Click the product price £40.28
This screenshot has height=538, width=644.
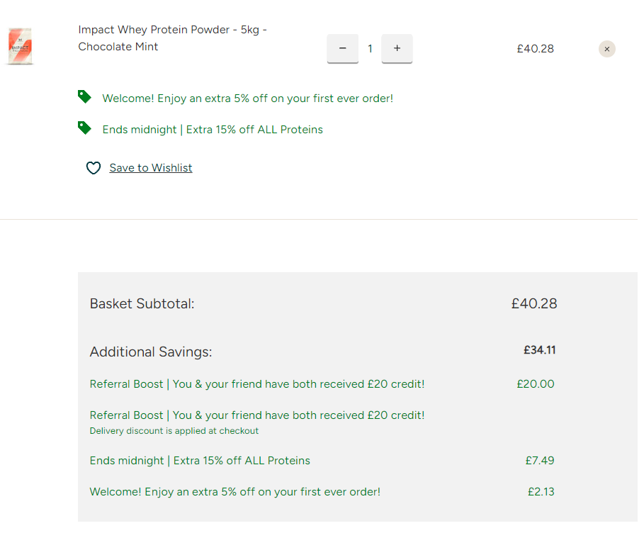tap(535, 49)
